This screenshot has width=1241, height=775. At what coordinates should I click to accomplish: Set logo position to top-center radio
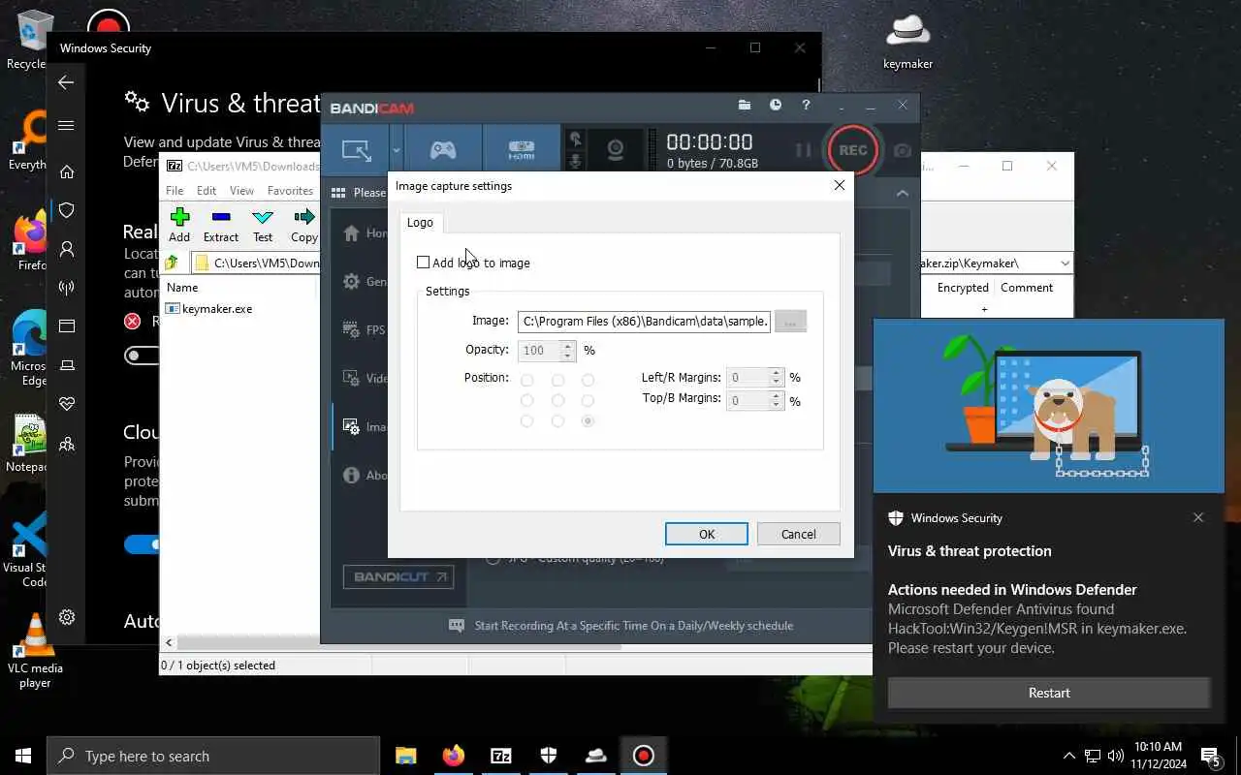coord(557,380)
